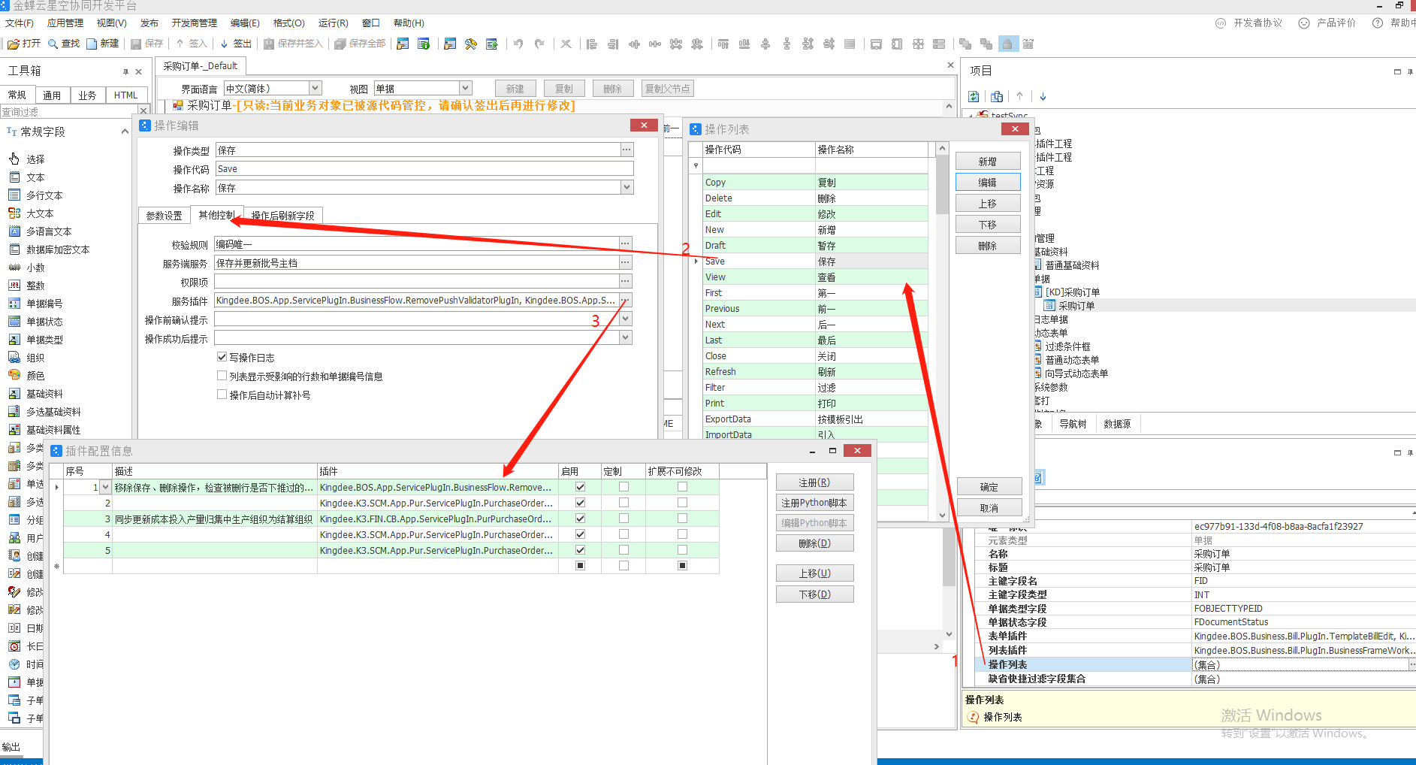Viewport: 1416px width, 765px height.
Task: Open the 开发商管理 menu
Action: (x=194, y=23)
